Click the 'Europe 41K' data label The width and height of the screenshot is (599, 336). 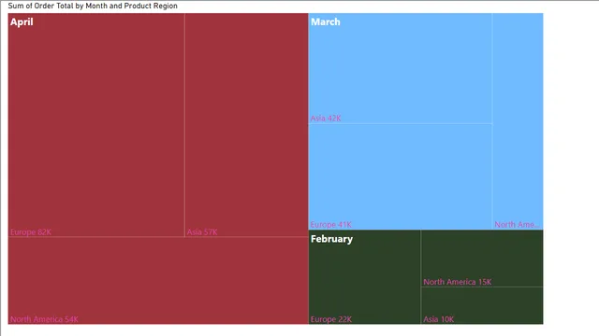pos(330,225)
